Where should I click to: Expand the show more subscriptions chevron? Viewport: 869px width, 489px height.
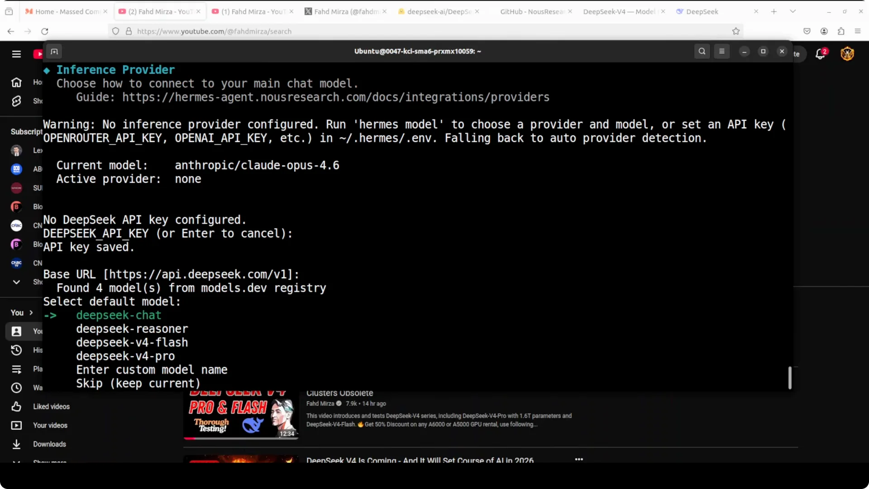pos(16,282)
